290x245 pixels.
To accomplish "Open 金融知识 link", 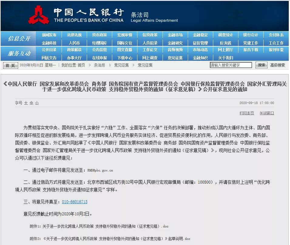I will coord(200,58).
